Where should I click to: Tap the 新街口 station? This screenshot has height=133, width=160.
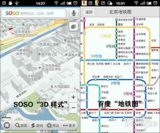tap(99, 86)
